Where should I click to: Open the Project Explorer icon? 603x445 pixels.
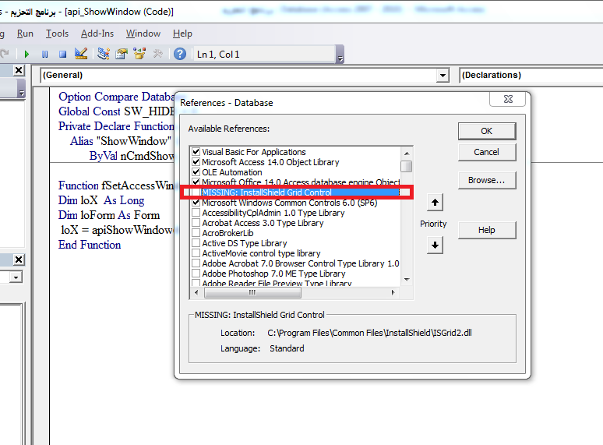pos(103,54)
